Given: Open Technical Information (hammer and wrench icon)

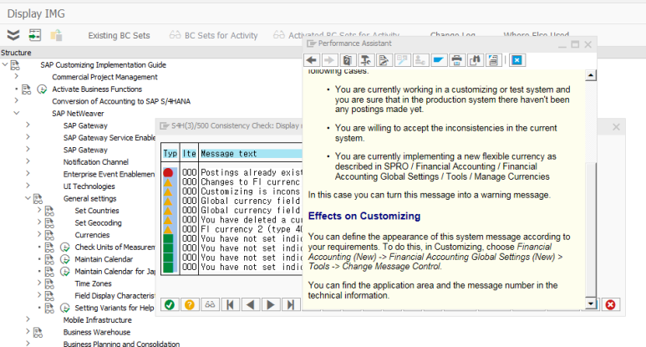Looking at the screenshot, I should [365, 60].
